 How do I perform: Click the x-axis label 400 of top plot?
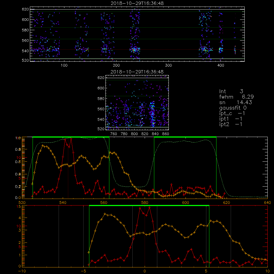(221, 65)
